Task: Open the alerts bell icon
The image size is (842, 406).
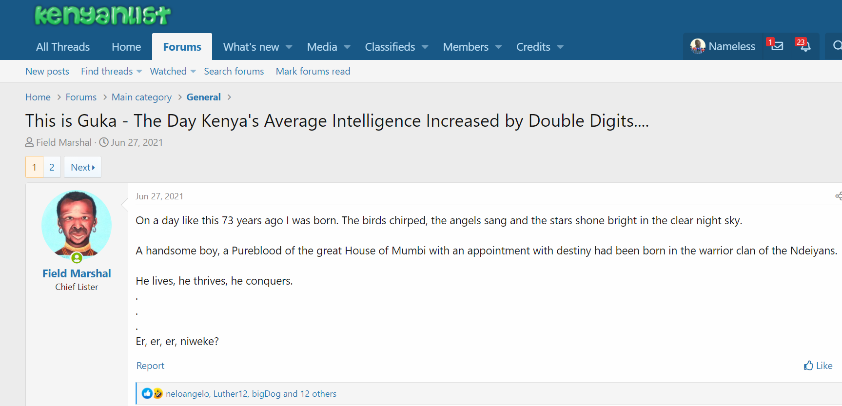Action: 805,46
